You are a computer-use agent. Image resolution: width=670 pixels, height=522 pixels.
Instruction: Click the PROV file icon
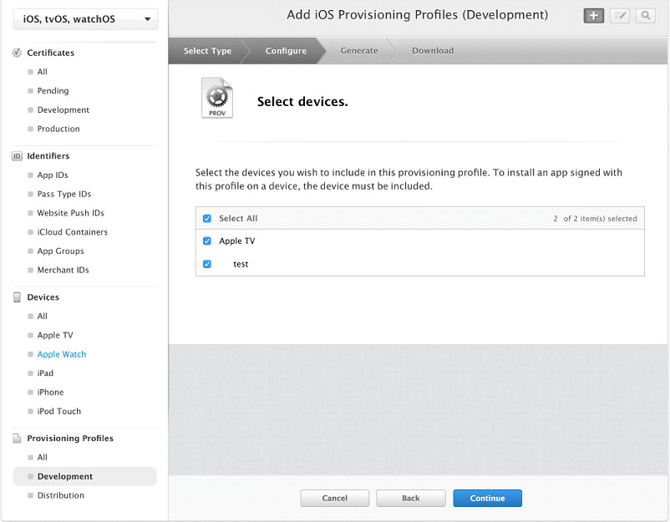[x=217, y=99]
